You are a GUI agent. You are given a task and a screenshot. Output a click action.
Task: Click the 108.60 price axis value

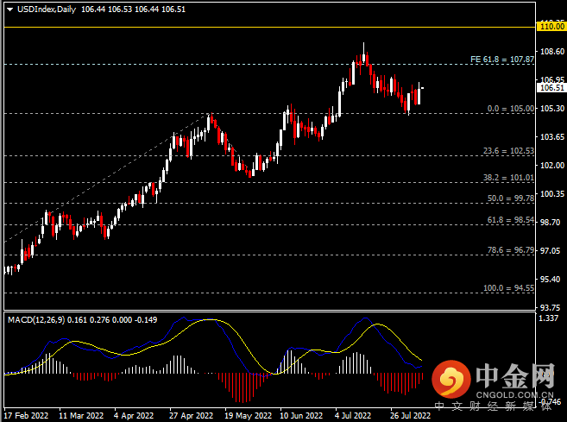[552, 52]
